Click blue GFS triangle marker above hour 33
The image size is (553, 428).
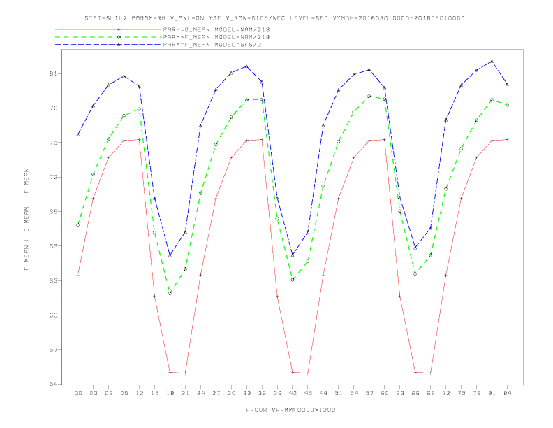coord(246,66)
